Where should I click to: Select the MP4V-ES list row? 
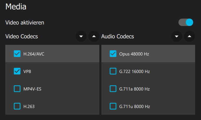tap(52, 89)
